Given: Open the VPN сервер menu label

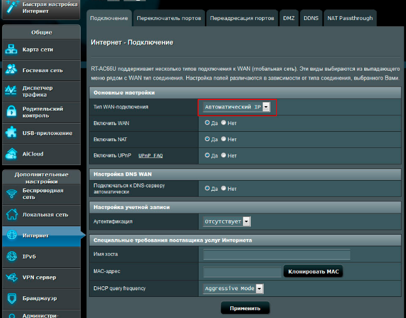Looking at the screenshot, I should 39,277.
